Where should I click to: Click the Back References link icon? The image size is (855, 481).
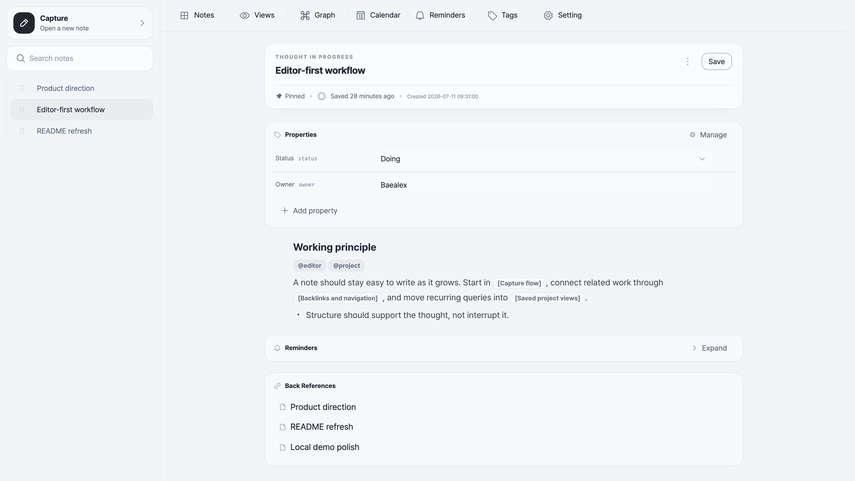(x=278, y=386)
